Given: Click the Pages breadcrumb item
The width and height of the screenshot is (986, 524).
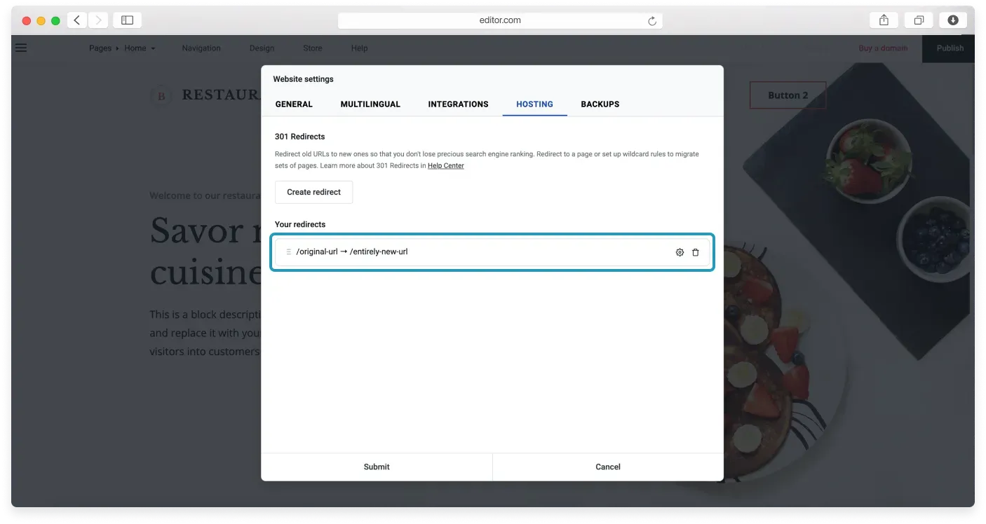Looking at the screenshot, I should [100, 48].
